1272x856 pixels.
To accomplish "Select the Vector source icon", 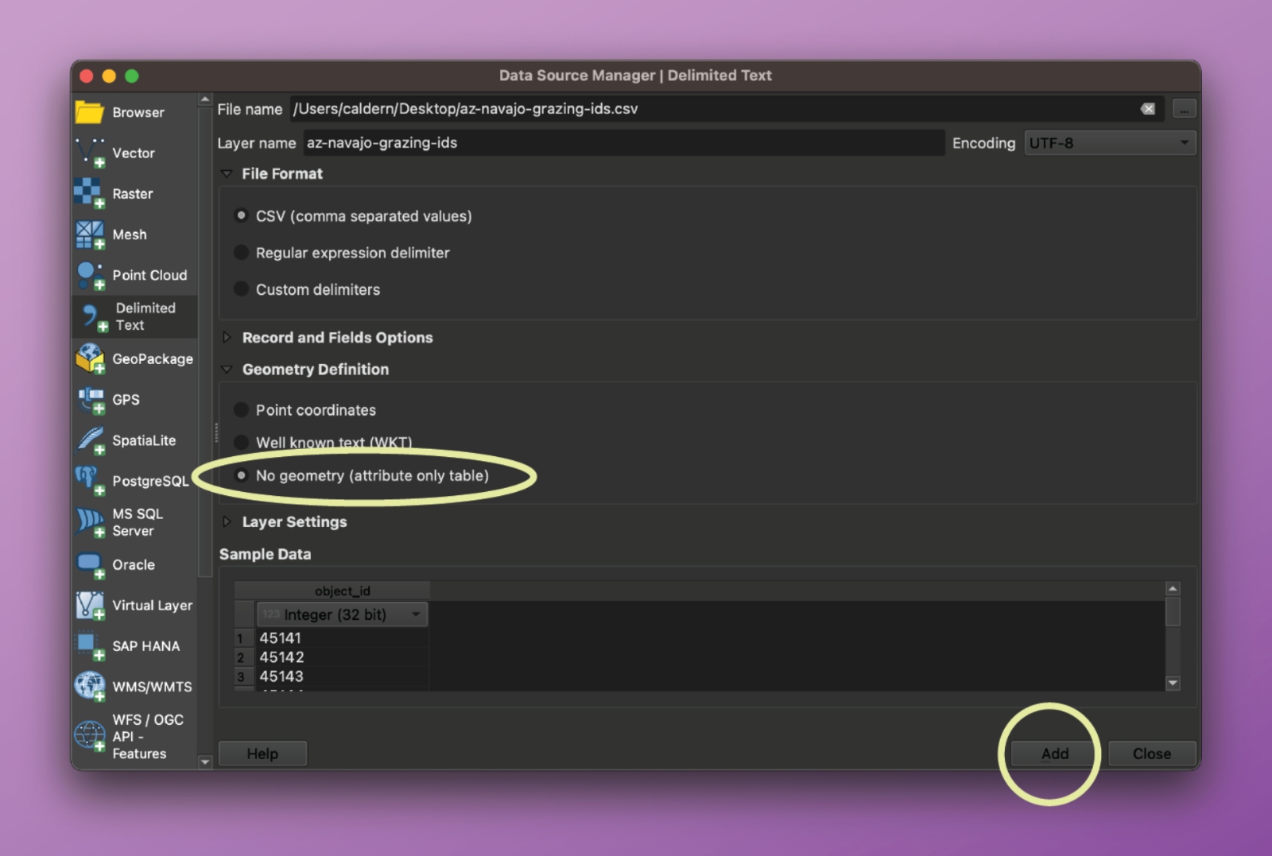I will tap(89, 153).
